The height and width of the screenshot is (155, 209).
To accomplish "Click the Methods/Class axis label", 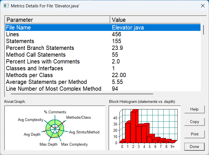I will pyautogui.click(x=78, y=118).
